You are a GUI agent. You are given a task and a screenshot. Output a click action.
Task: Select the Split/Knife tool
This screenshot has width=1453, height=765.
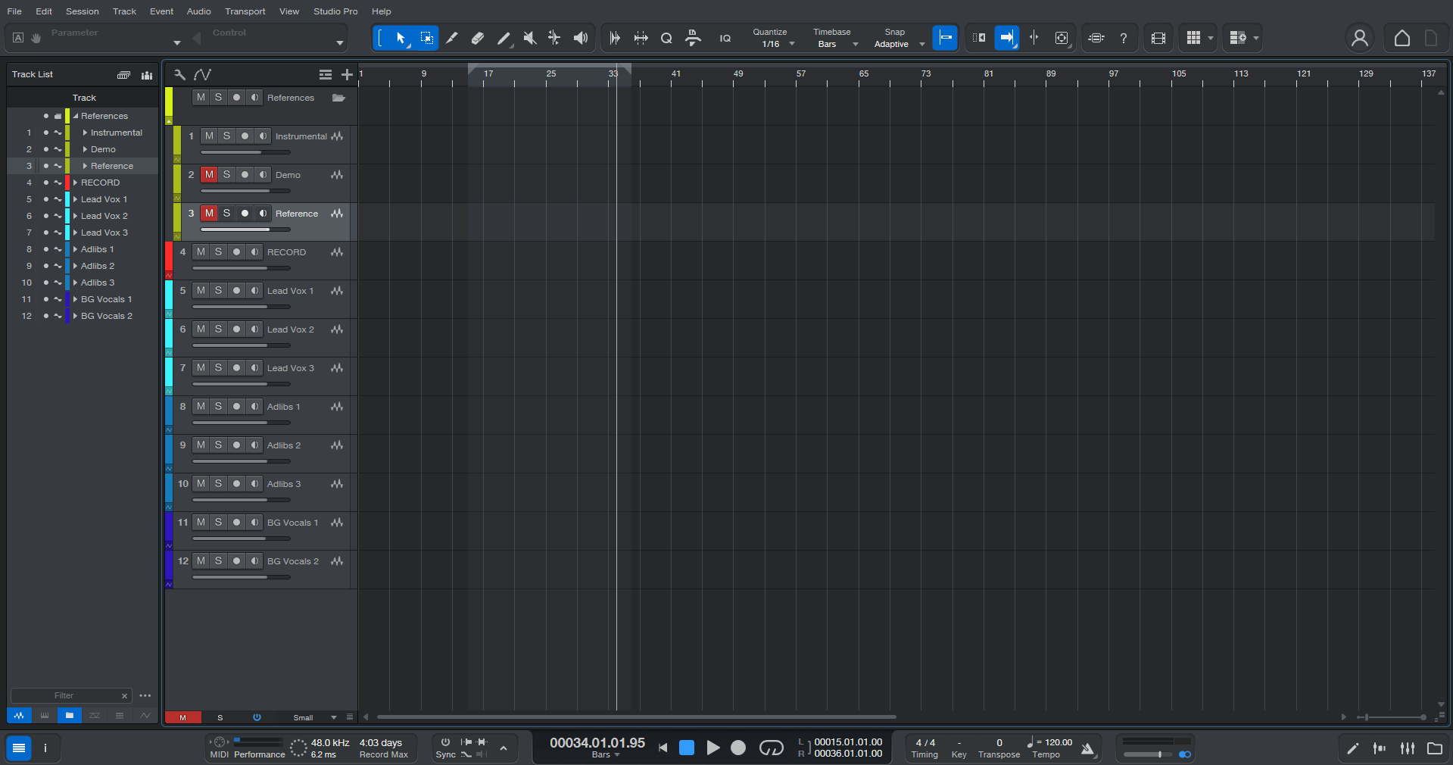tap(452, 38)
